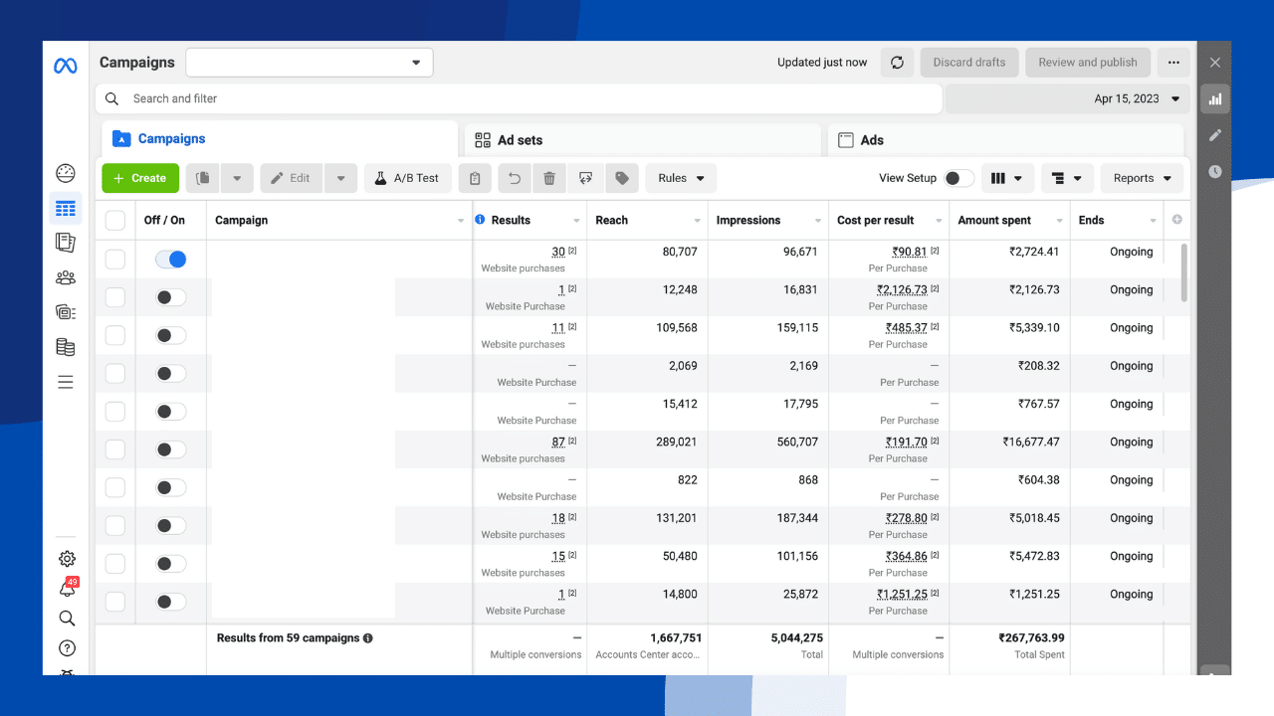Click the undo arrow icon
The image size is (1274, 716).
click(x=515, y=178)
